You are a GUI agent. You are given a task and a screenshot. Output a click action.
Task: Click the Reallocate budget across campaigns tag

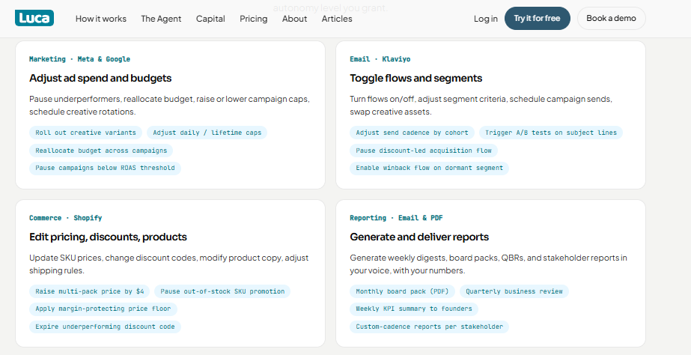tap(101, 151)
